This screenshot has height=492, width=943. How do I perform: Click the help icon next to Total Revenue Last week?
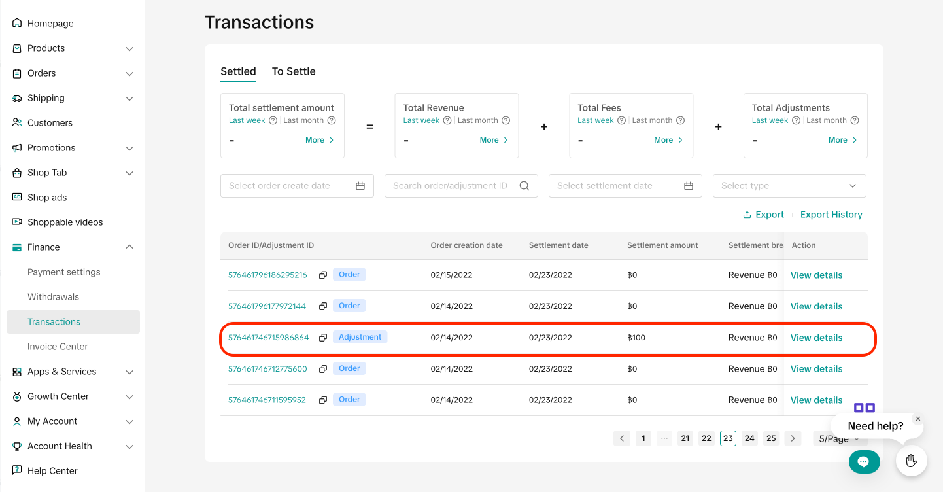[447, 120]
